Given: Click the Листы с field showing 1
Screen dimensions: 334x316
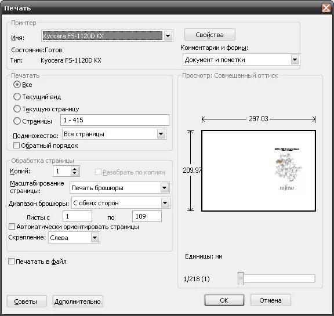Looking at the screenshot, I should [77, 216].
